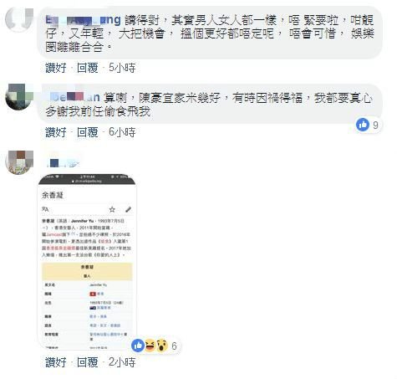Screen dimensions: 397x379
Task: Click 回覆 under the 6小時 comment
Action: [88, 132]
